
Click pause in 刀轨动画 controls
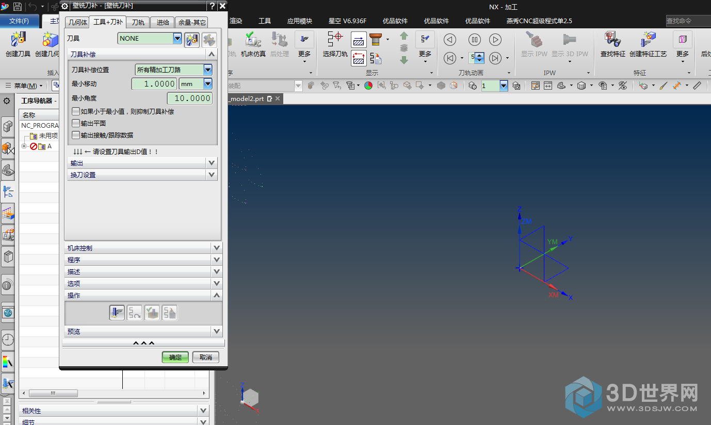click(x=475, y=40)
